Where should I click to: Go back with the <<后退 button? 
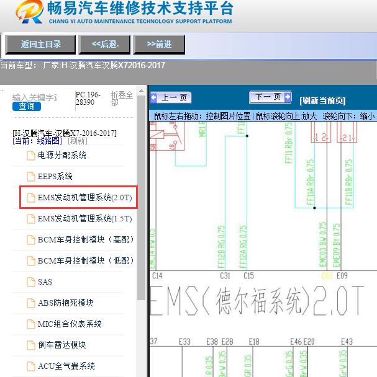(x=105, y=44)
